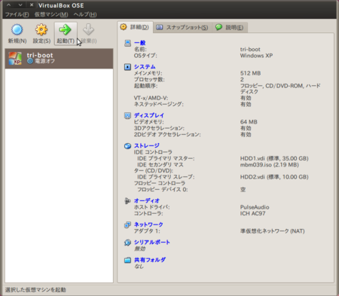
Task: Click the Windows XP OS type value
Action: point(256,56)
